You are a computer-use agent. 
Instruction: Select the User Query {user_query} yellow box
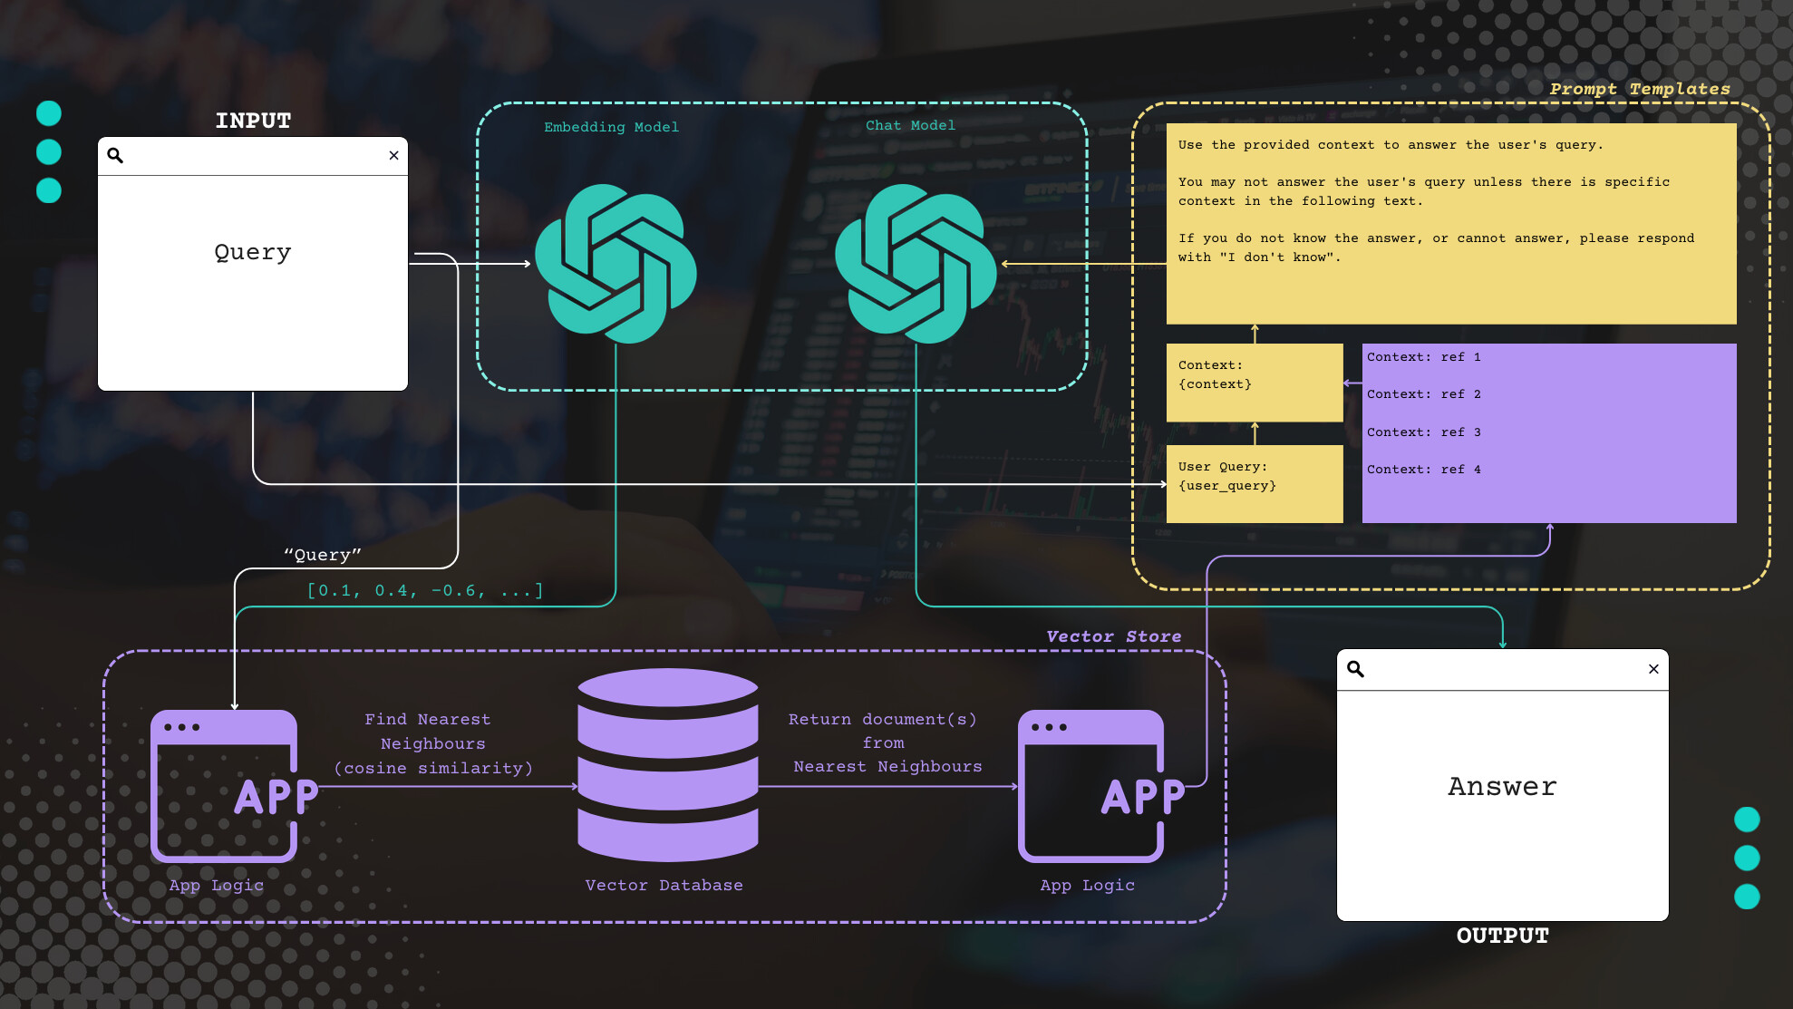(x=1255, y=483)
